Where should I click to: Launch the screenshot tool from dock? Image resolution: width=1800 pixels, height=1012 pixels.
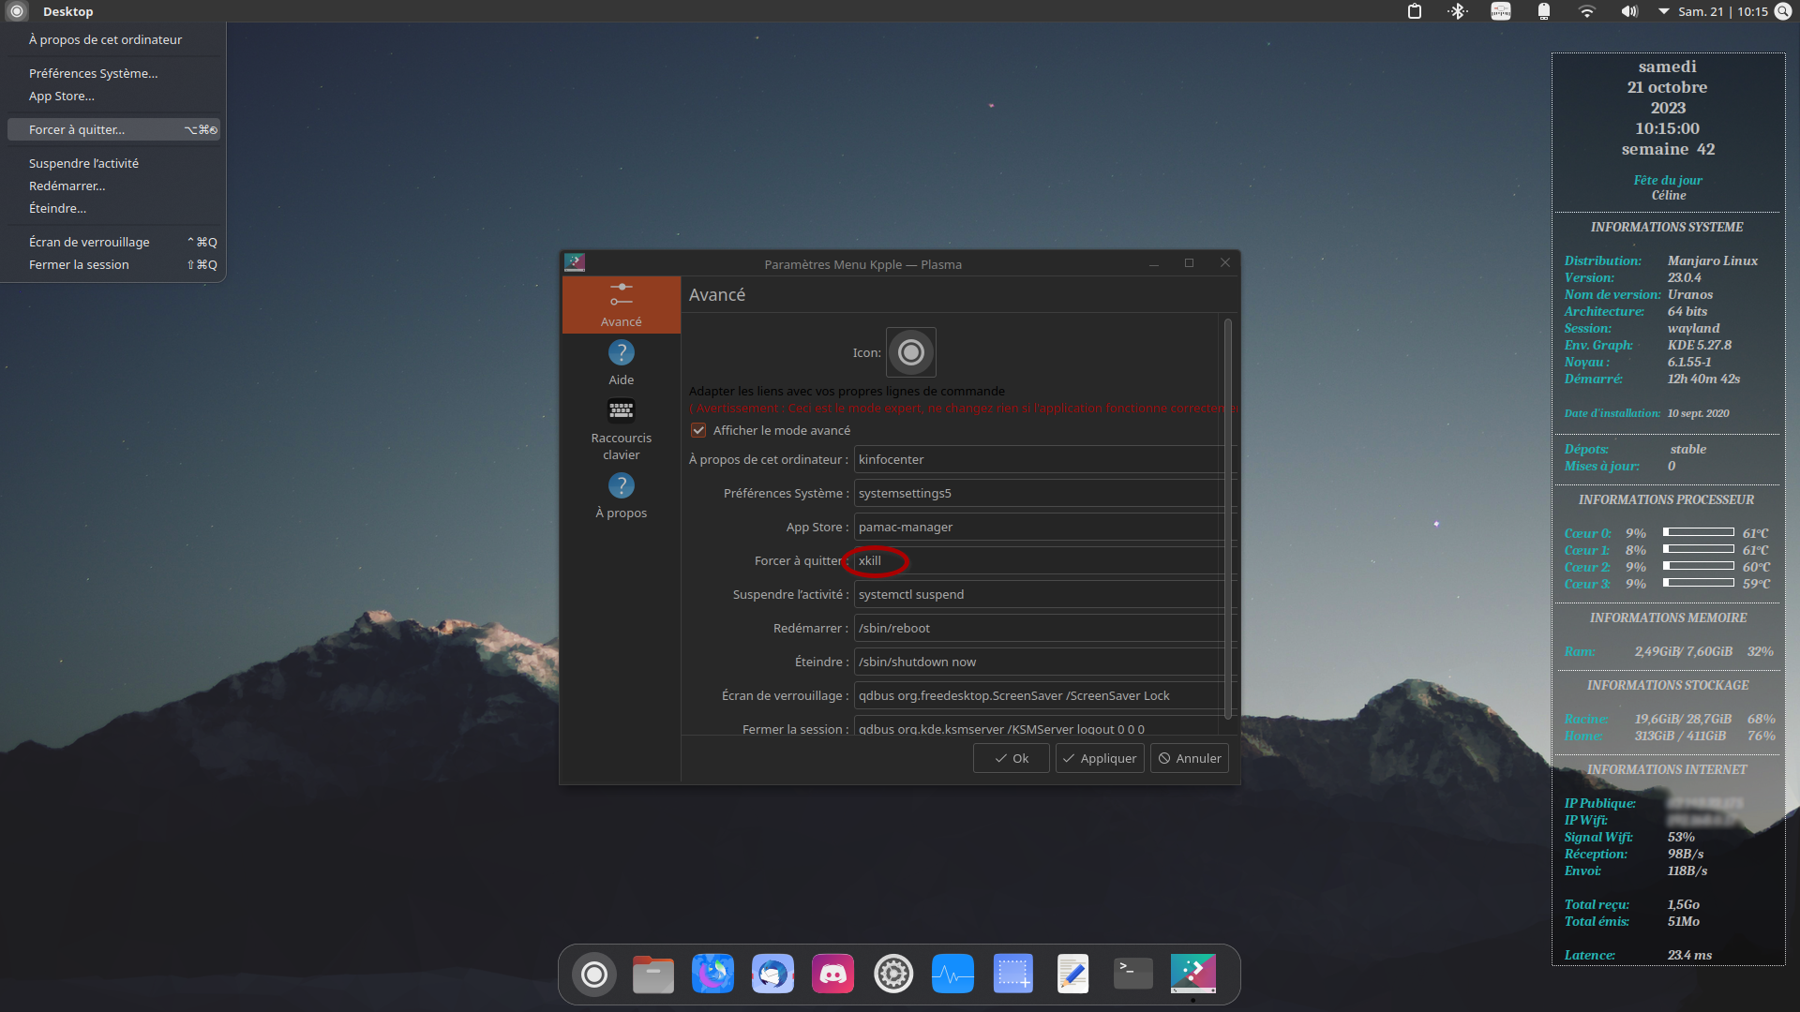1013,975
